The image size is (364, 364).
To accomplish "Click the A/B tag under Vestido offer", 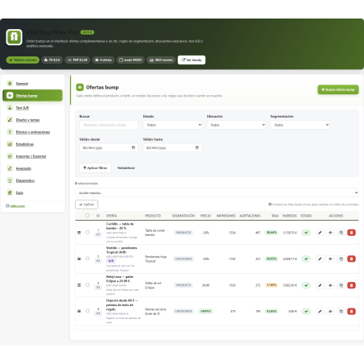I will pyautogui.click(x=110, y=261).
